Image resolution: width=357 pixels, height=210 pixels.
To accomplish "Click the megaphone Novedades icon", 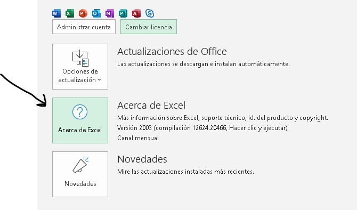I will (x=80, y=165).
